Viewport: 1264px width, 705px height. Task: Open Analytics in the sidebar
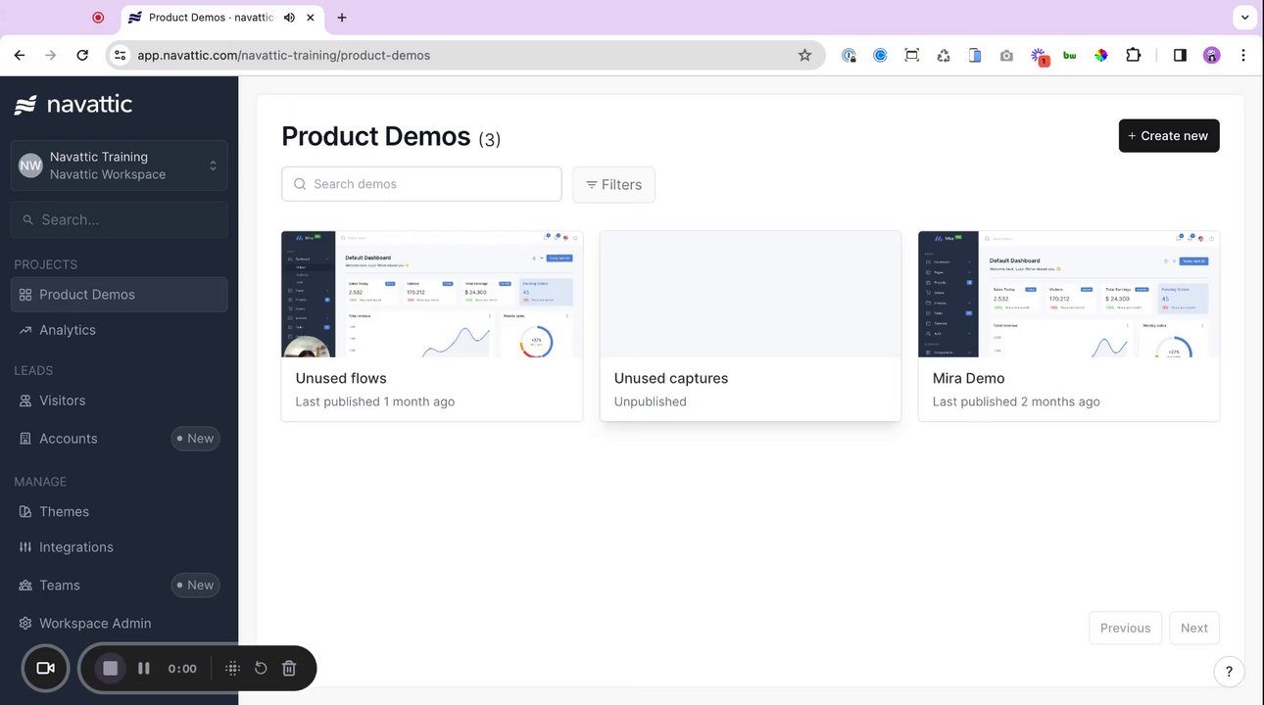[x=68, y=330]
